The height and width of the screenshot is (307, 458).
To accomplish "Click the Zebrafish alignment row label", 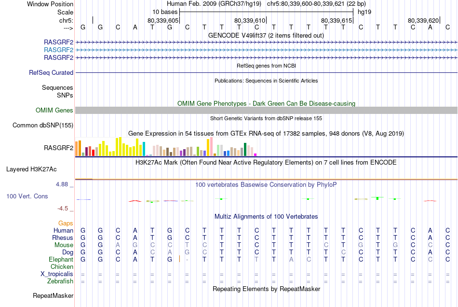I will (60, 281).
